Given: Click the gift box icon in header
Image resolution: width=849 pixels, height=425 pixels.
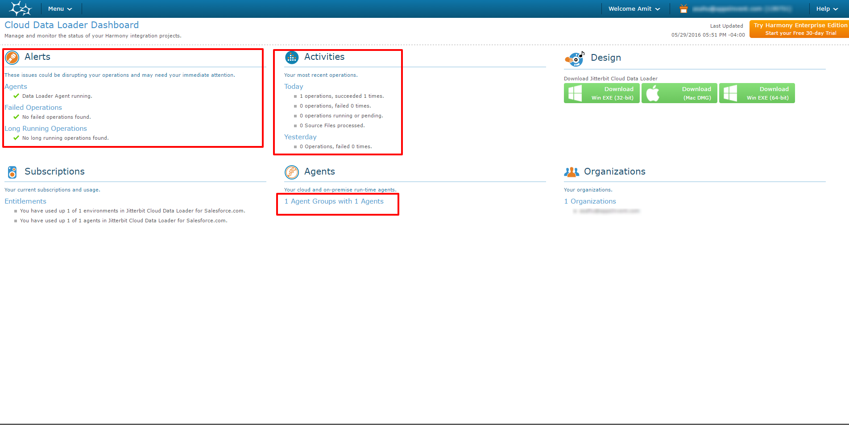Looking at the screenshot, I should [x=683, y=8].
